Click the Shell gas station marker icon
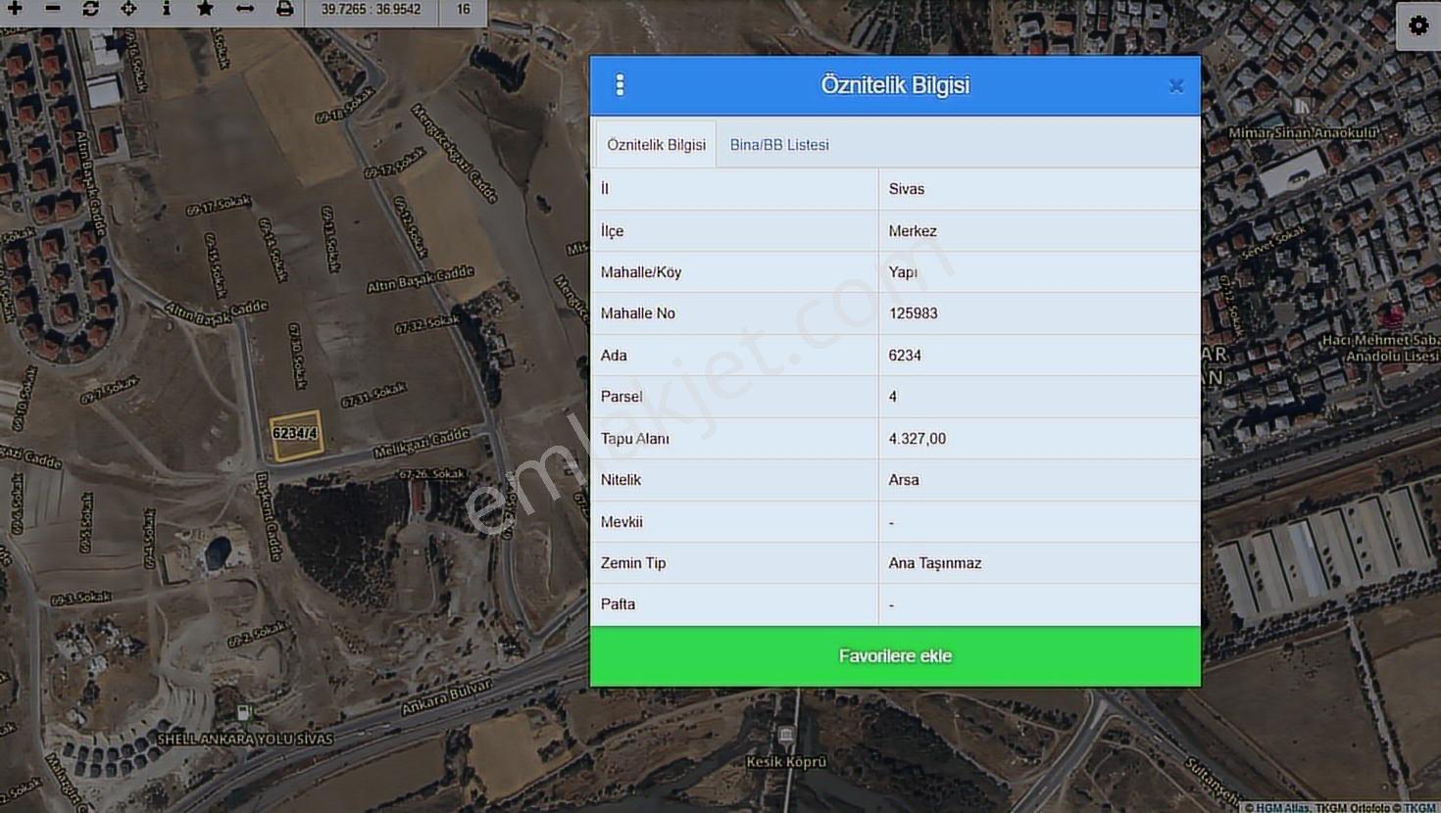 [x=244, y=712]
